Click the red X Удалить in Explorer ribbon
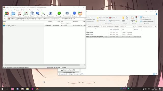Image resolution: width=163 pixels, height=91 pixels. [110, 18]
